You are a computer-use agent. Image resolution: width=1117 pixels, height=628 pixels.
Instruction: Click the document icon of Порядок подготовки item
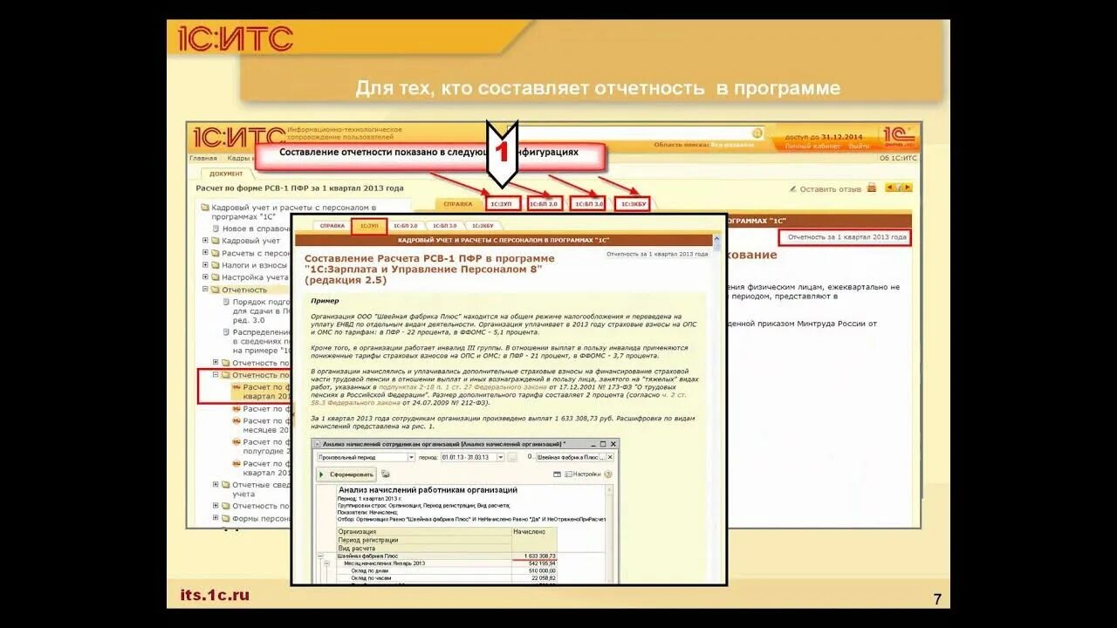[226, 302]
